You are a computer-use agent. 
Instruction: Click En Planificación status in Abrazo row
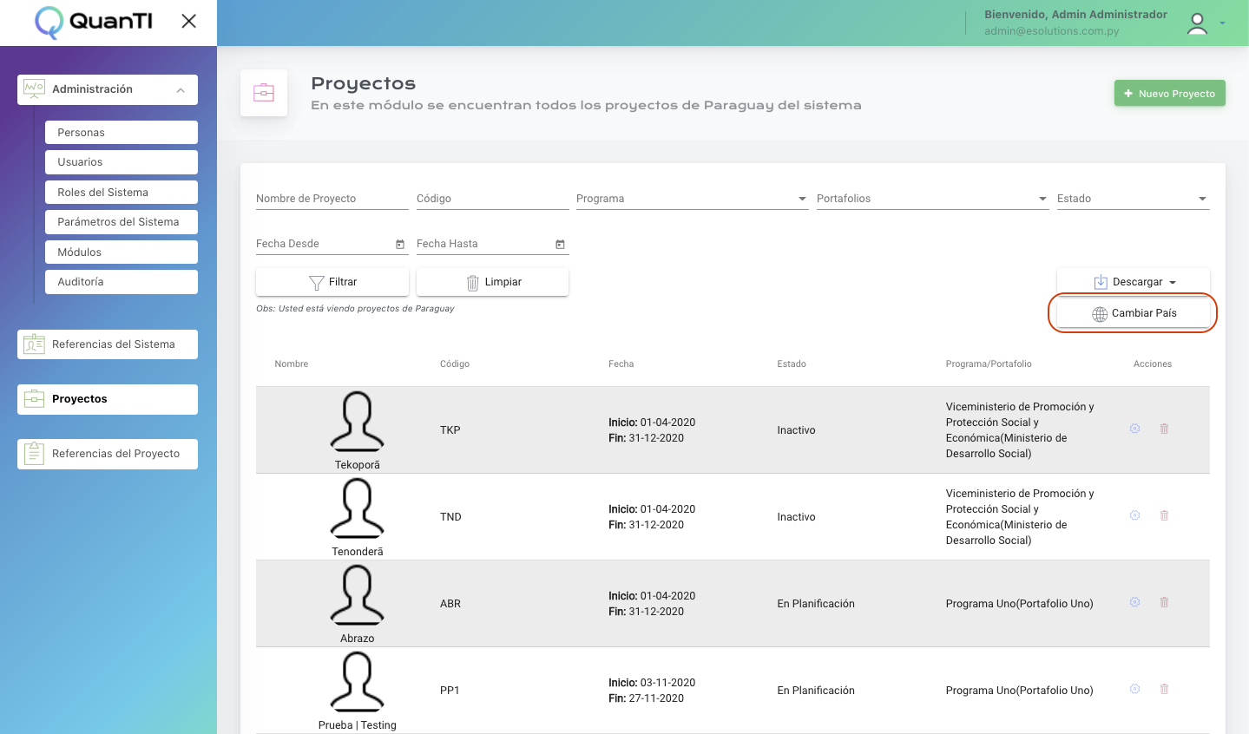tap(816, 604)
